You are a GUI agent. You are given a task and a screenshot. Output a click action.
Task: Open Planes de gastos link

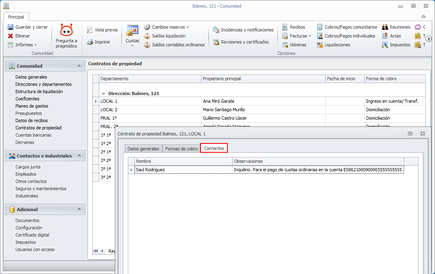(x=31, y=106)
